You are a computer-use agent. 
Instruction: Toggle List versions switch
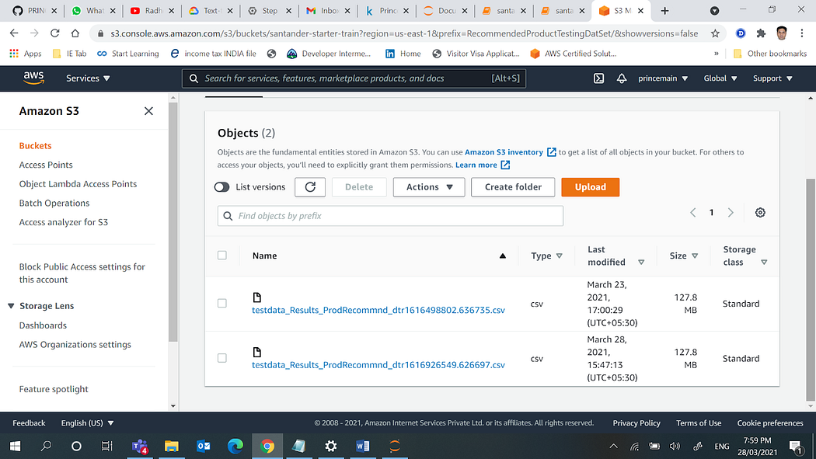tap(221, 187)
